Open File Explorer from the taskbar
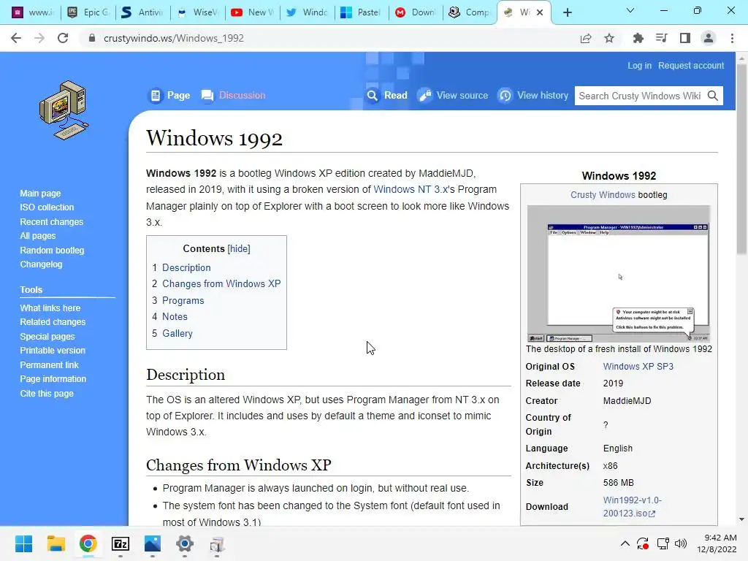This screenshot has width=748, height=561. 56,543
